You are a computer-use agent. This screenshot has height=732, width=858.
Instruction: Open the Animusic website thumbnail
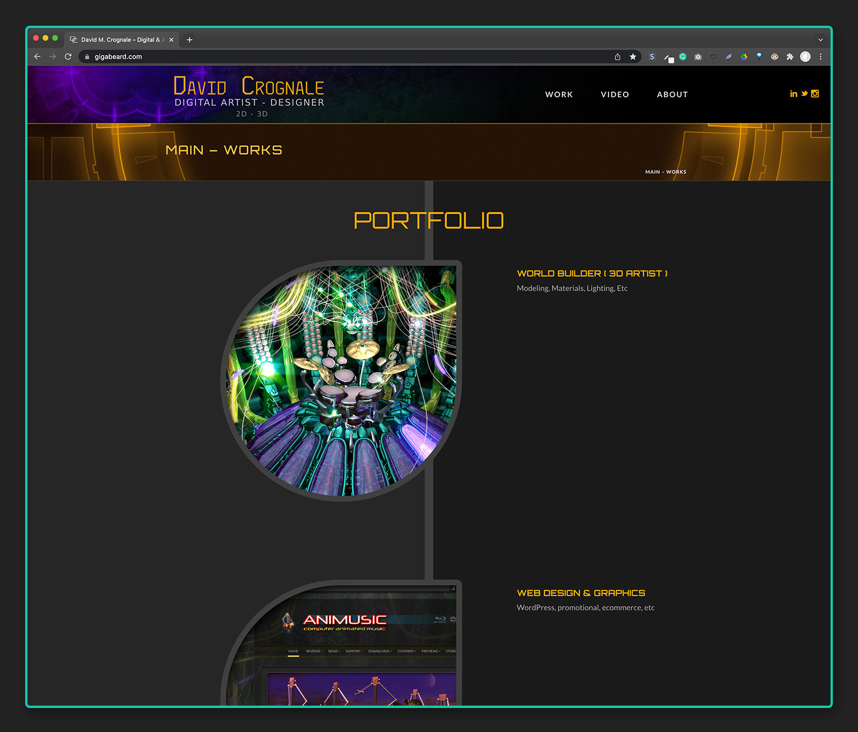pyautogui.click(x=341, y=643)
